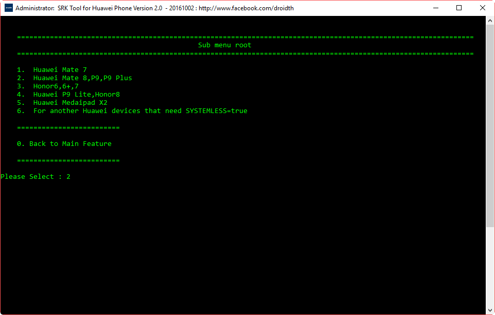Click the vertical scrollbar thumb
Screen dimensions: 495x315
tap(490, 126)
